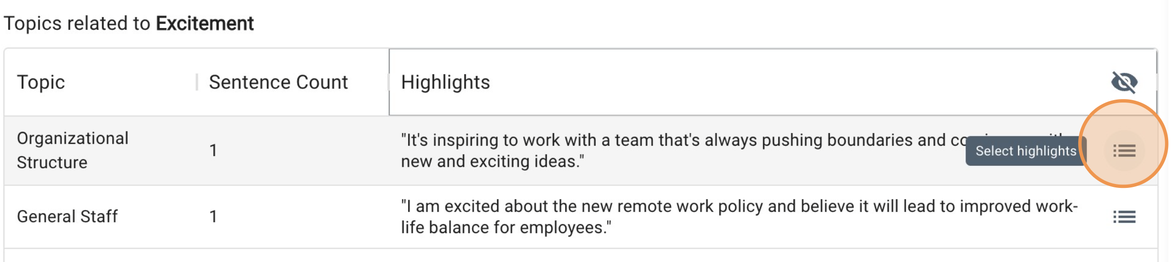Hide the Highlights column with the eye icon
Image resolution: width=1175 pixels, height=262 pixels.
(x=1124, y=82)
